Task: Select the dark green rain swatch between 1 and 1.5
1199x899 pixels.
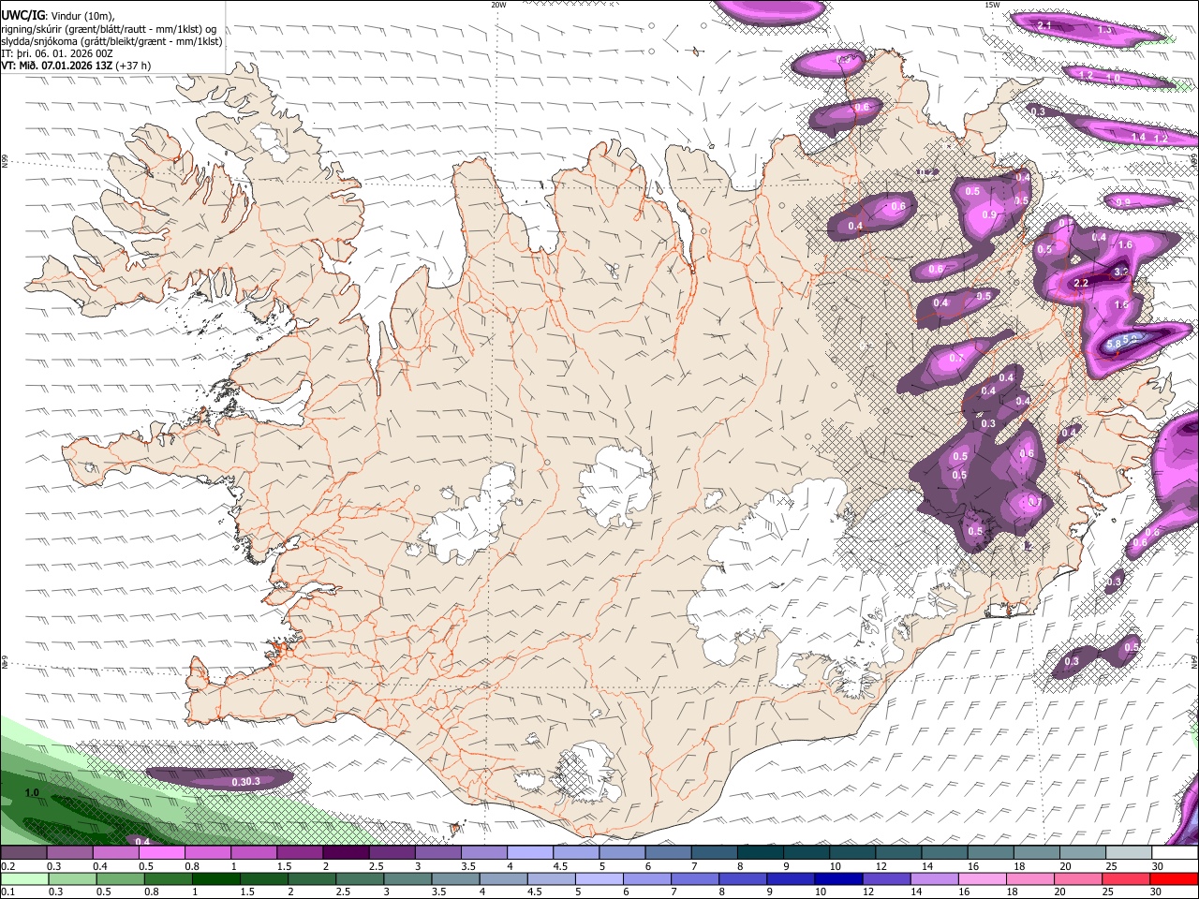Action: 216,878
